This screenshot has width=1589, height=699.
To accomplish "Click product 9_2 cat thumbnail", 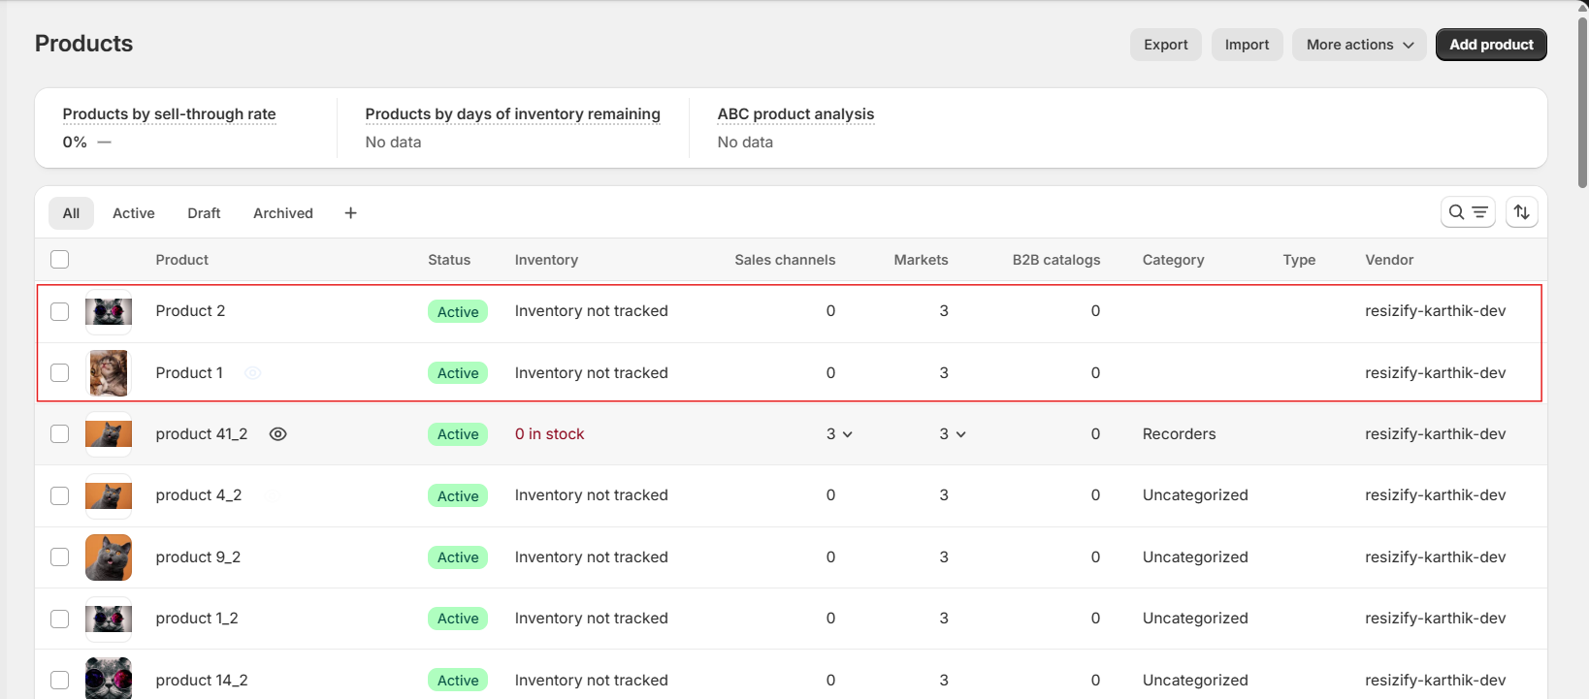I will pyautogui.click(x=109, y=557).
